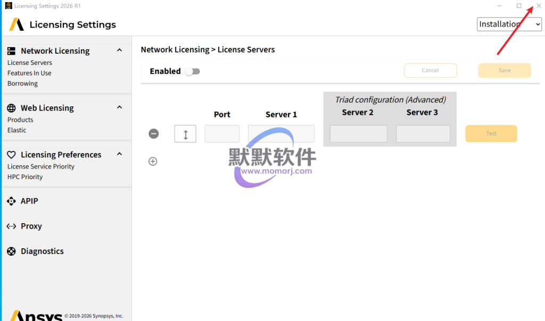Select Features In Use menu item
The width and height of the screenshot is (545, 321).
(x=29, y=73)
